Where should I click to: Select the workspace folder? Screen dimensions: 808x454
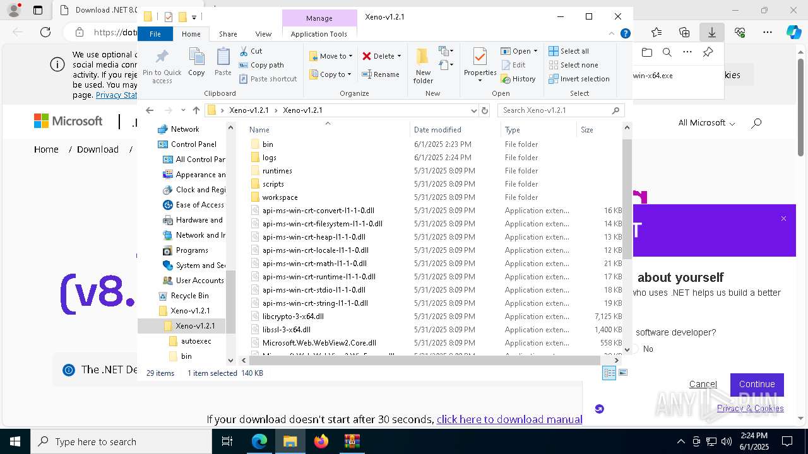tap(280, 197)
